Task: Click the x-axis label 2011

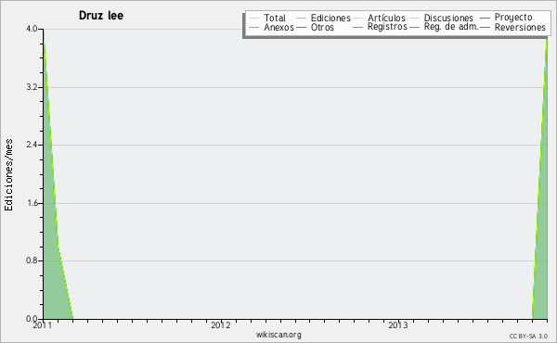Action: (43, 325)
